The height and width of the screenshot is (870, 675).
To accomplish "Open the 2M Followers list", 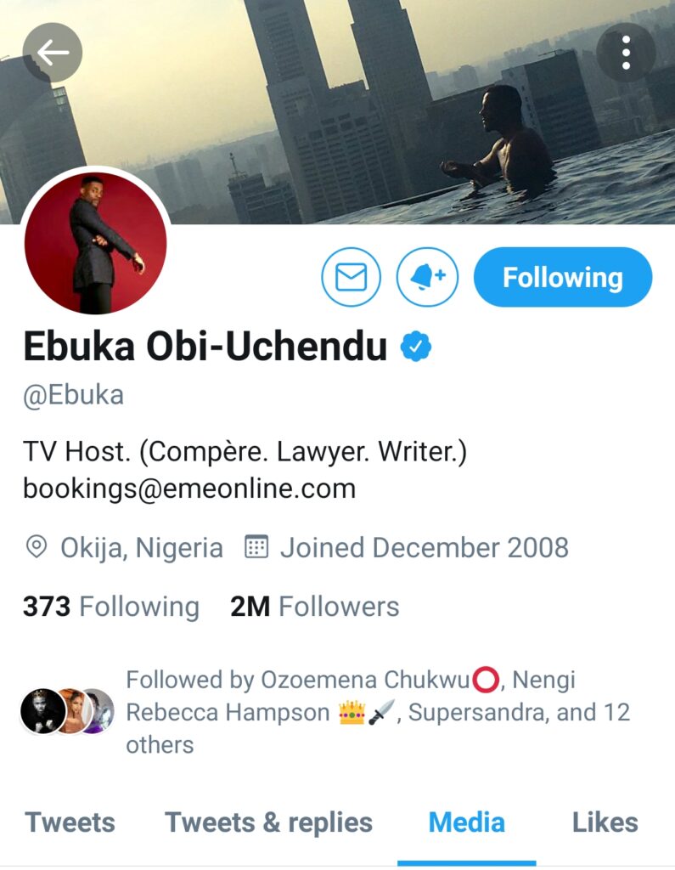I will (314, 607).
